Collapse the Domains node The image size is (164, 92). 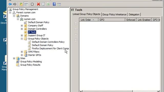coord(14,16)
